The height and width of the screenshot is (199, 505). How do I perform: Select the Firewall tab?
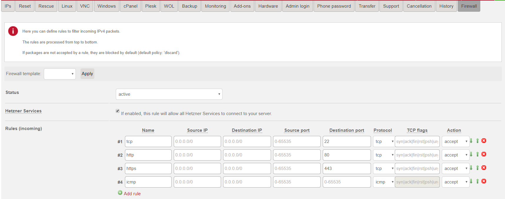click(469, 6)
